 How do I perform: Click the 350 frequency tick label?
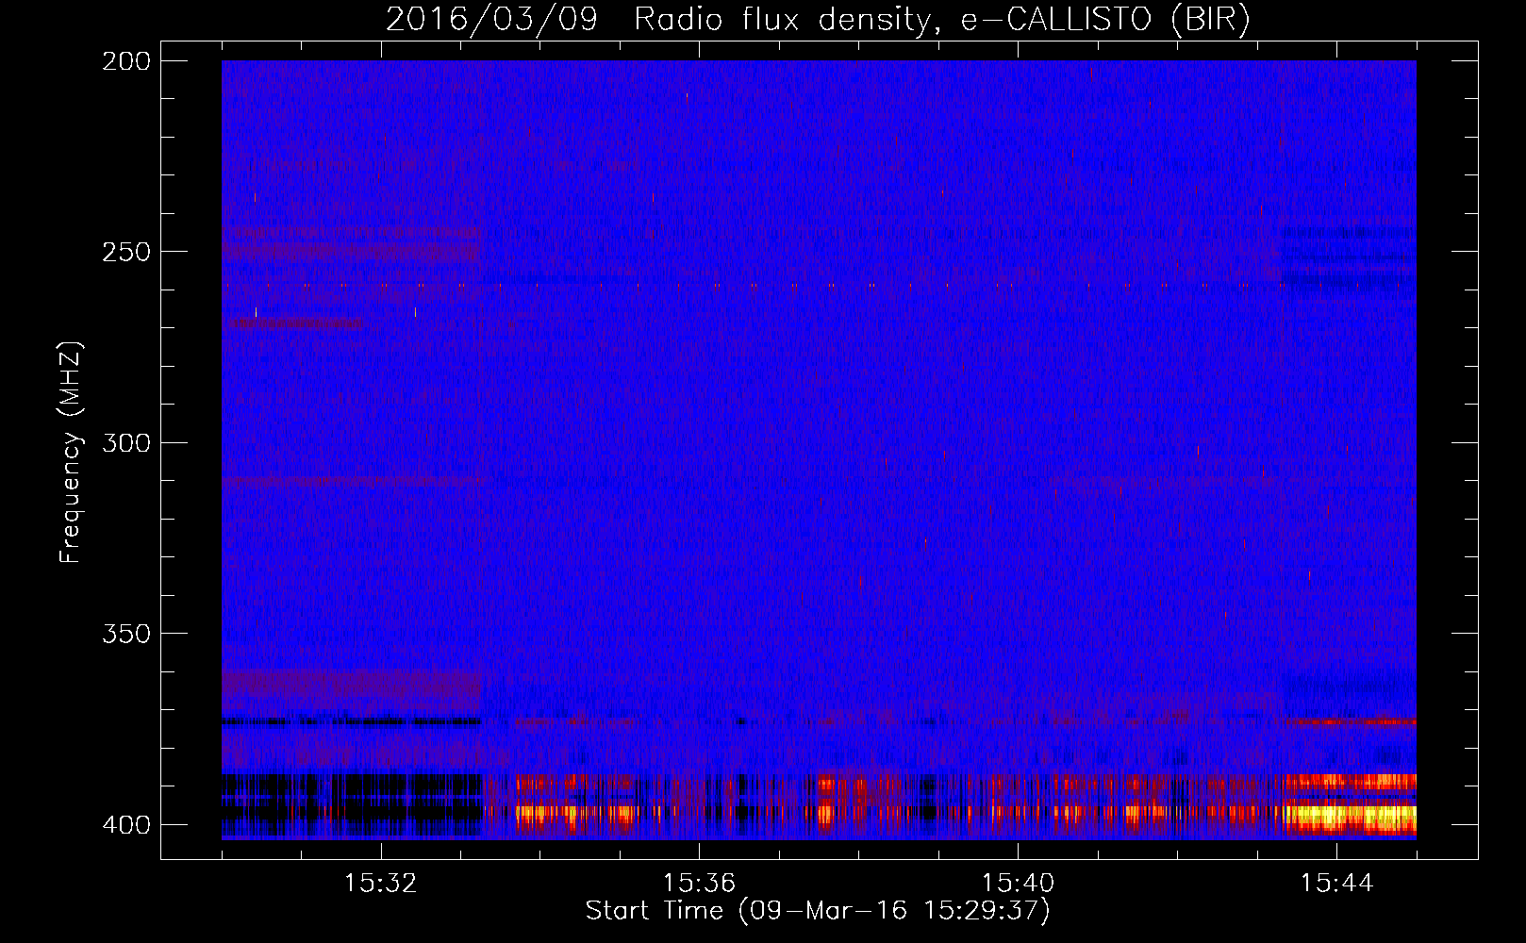126,634
